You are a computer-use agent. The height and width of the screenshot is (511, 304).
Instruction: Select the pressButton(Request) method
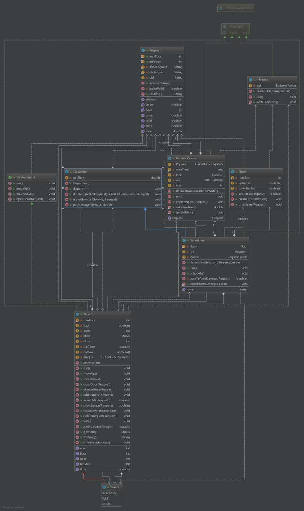point(103,405)
